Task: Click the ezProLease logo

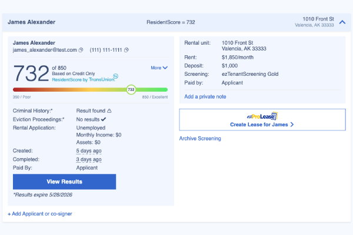Action: (262, 116)
